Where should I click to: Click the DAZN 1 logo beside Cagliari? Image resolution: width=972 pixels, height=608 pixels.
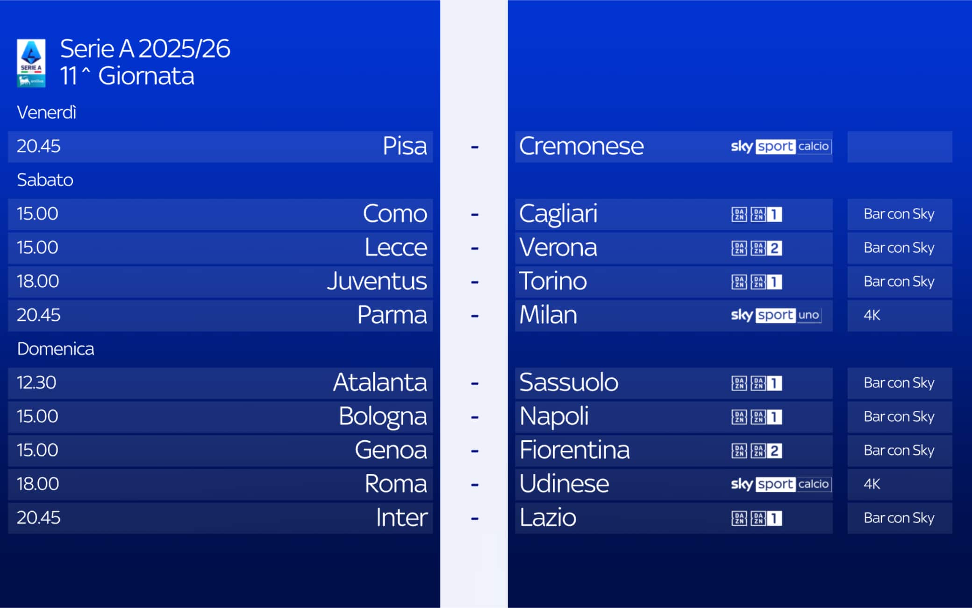click(x=757, y=214)
